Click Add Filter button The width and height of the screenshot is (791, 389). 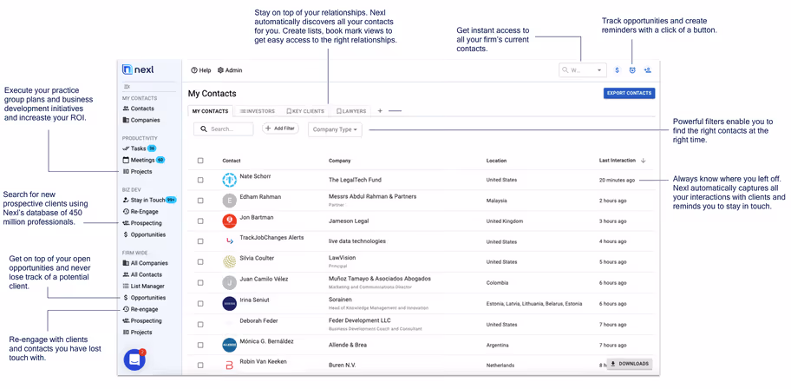click(280, 129)
